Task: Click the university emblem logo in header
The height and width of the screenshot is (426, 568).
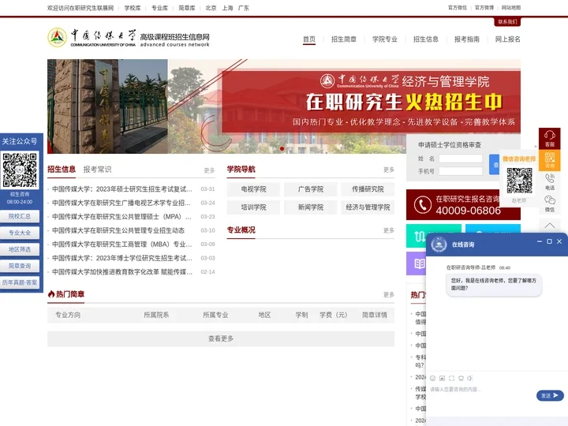Action: coord(58,37)
